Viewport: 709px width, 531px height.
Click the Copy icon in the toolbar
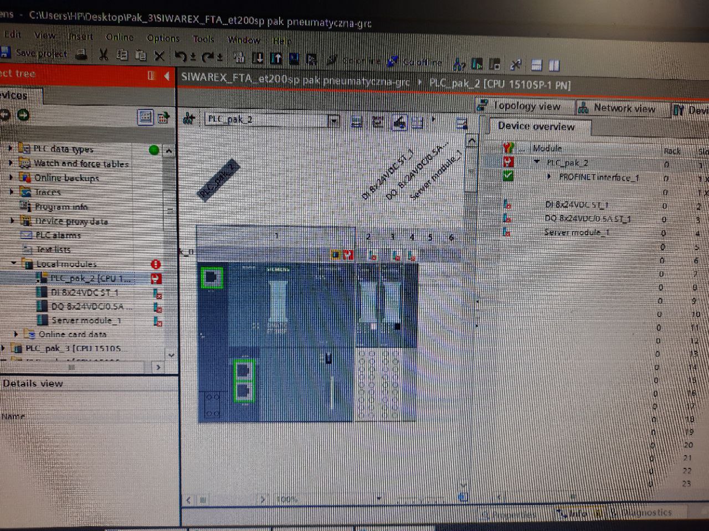(122, 55)
